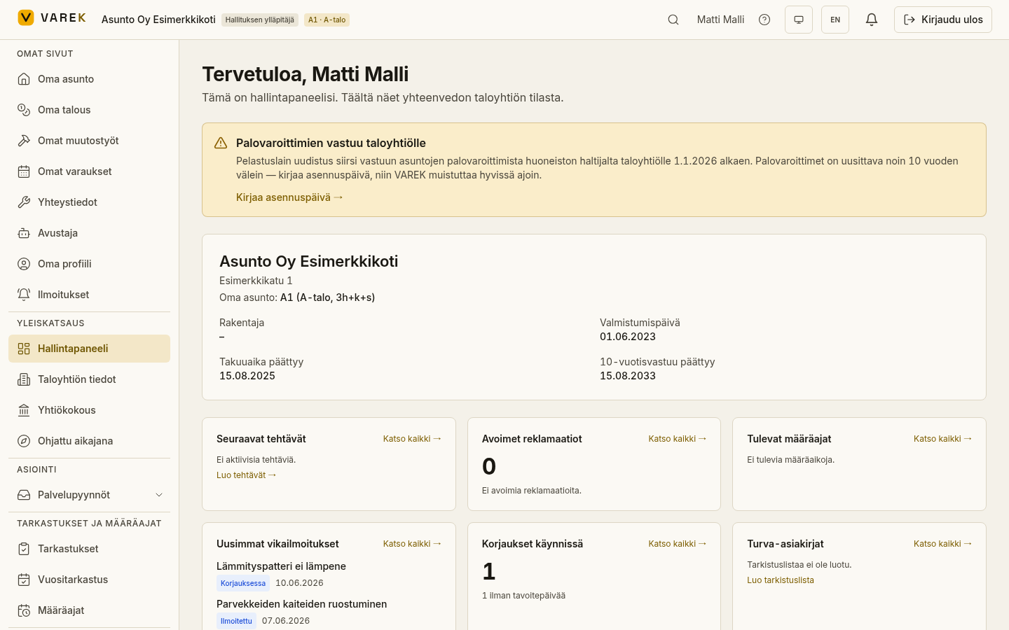Click the Korjaukset käynnissä count 1

pos(489,571)
